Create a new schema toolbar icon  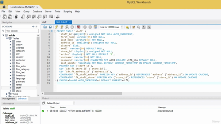click(23, 17)
